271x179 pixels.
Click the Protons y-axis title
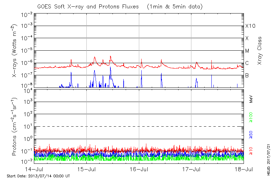(x=15, y=127)
